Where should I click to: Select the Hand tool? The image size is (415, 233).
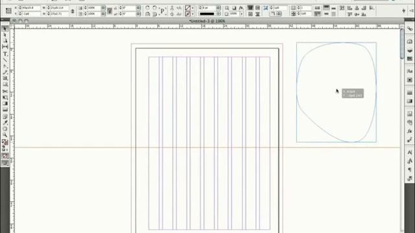[5, 129]
